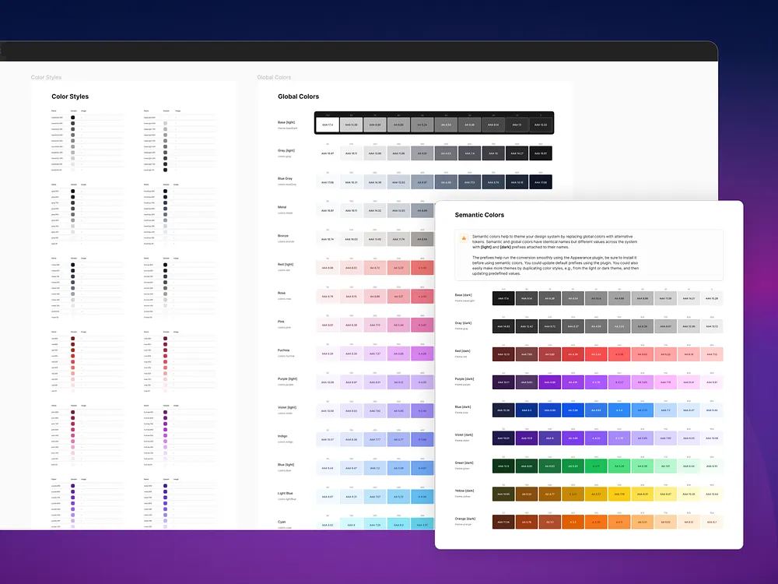Select a Purple [light] swatch
Image resolution: width=778 pixels, height=584 pixels.
pyautogui.click(x=381, y=381)
